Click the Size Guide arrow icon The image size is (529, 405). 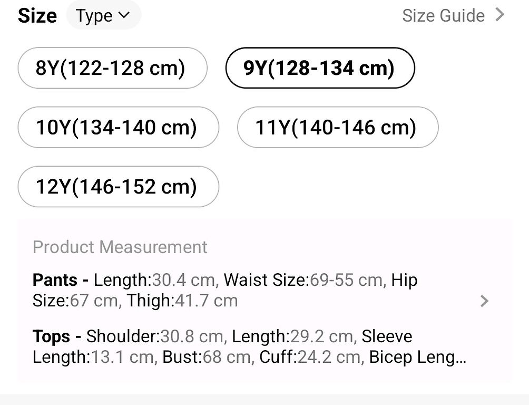tap(499, 15)
